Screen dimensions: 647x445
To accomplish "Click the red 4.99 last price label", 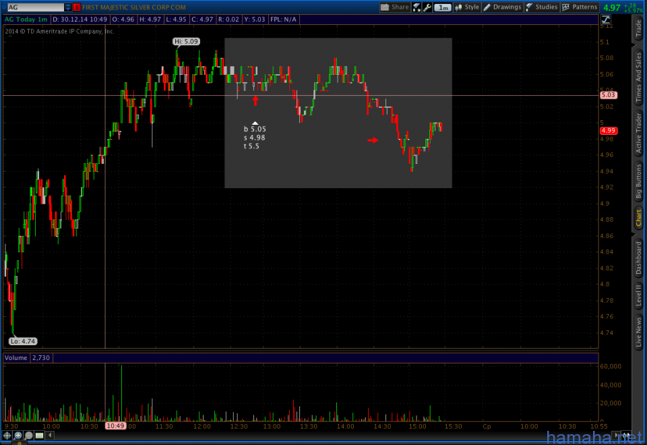I will click(x=608, y=130).
